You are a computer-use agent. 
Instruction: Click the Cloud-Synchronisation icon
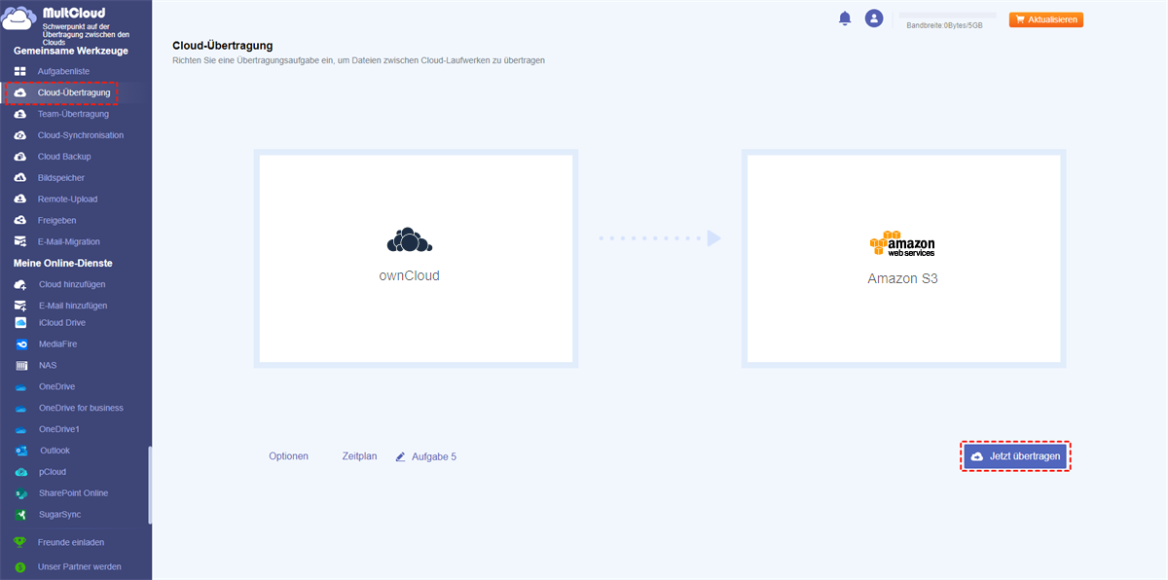(19, 135)
